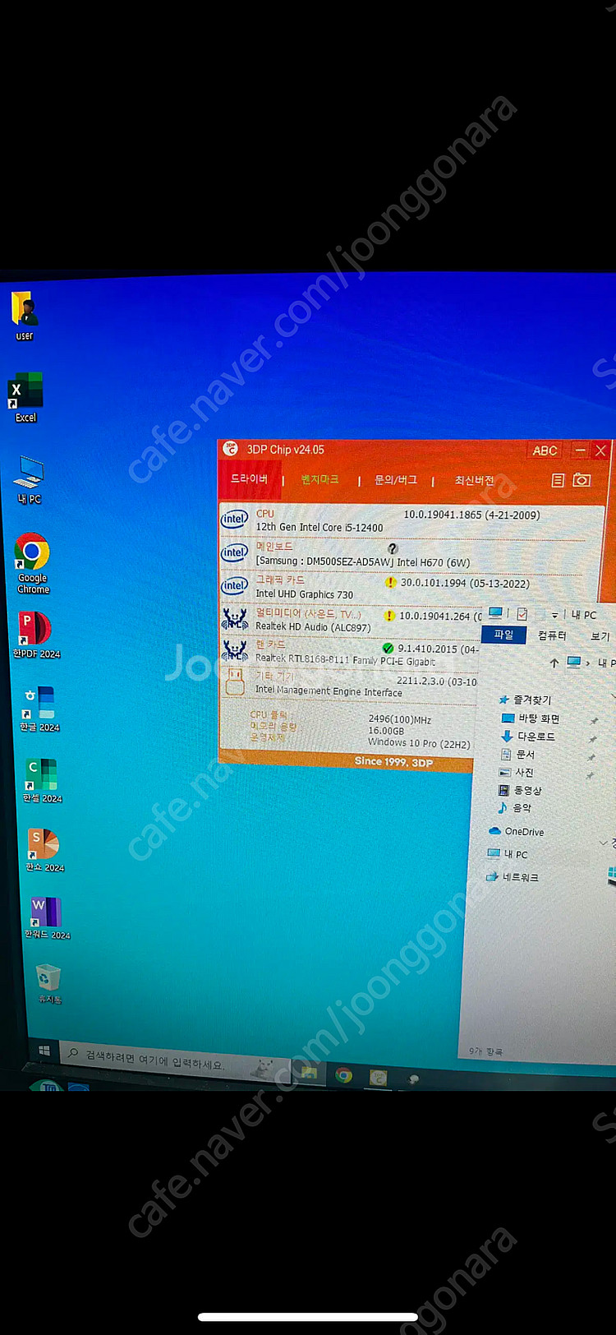This screenshot has height=1335, width=616.
Task: Open the 보기 ribbon tab in Explorer
Action: click(x=600, y=636)
